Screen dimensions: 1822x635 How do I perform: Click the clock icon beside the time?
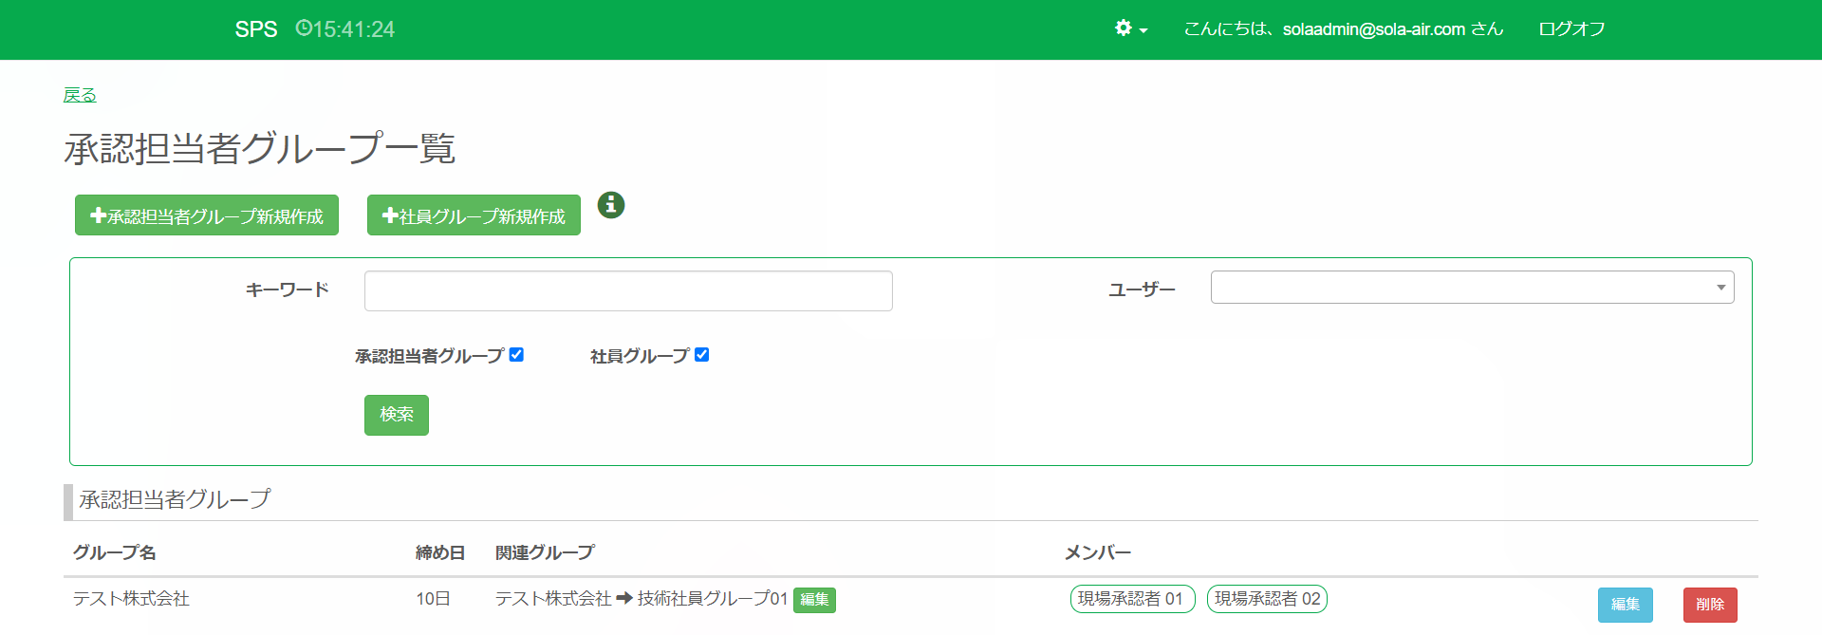[303, 28]
